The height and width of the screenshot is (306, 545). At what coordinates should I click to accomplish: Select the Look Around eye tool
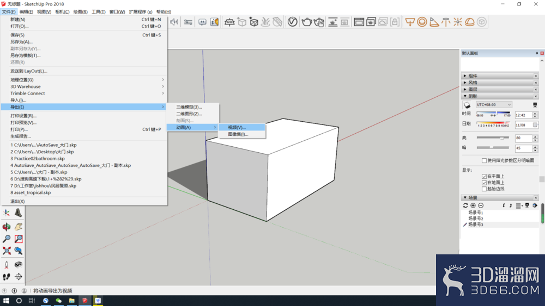coord(19,265)
